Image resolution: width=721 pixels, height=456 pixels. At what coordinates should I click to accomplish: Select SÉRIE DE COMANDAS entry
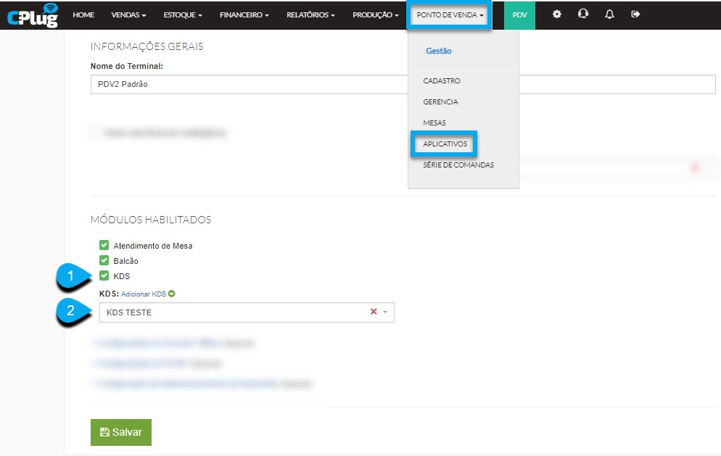458,165
